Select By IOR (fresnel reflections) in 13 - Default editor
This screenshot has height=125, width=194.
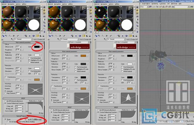coord(5,101)
